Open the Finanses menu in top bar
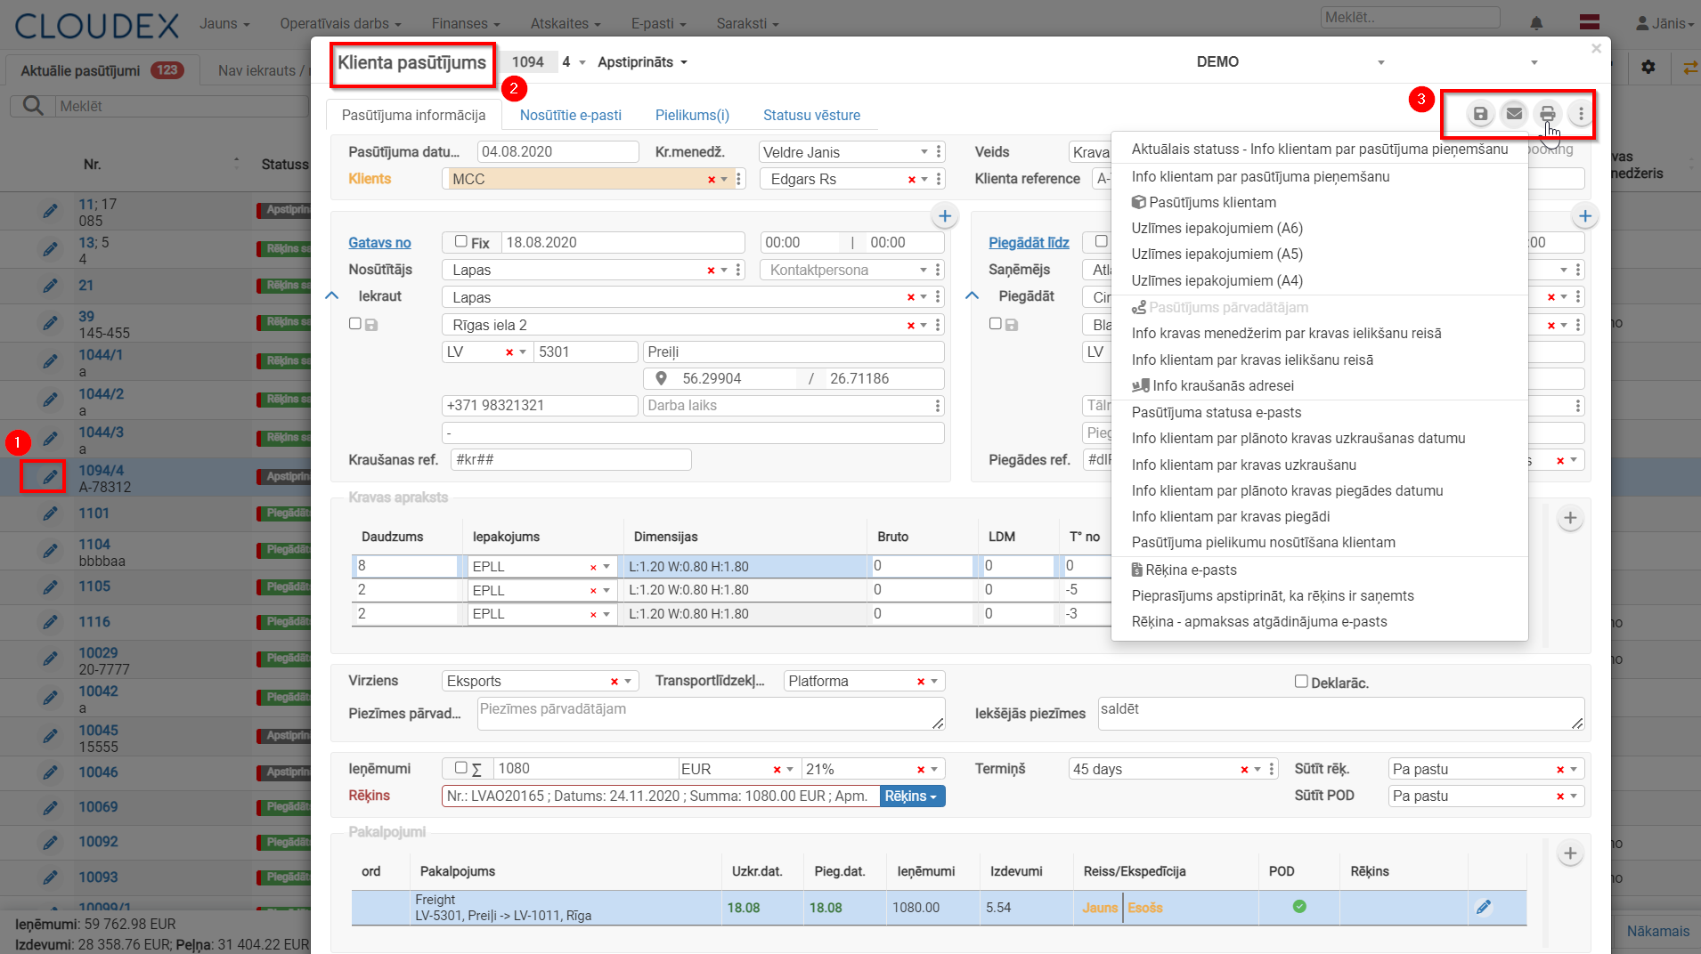1701x954 pixels. click(466, 24)
